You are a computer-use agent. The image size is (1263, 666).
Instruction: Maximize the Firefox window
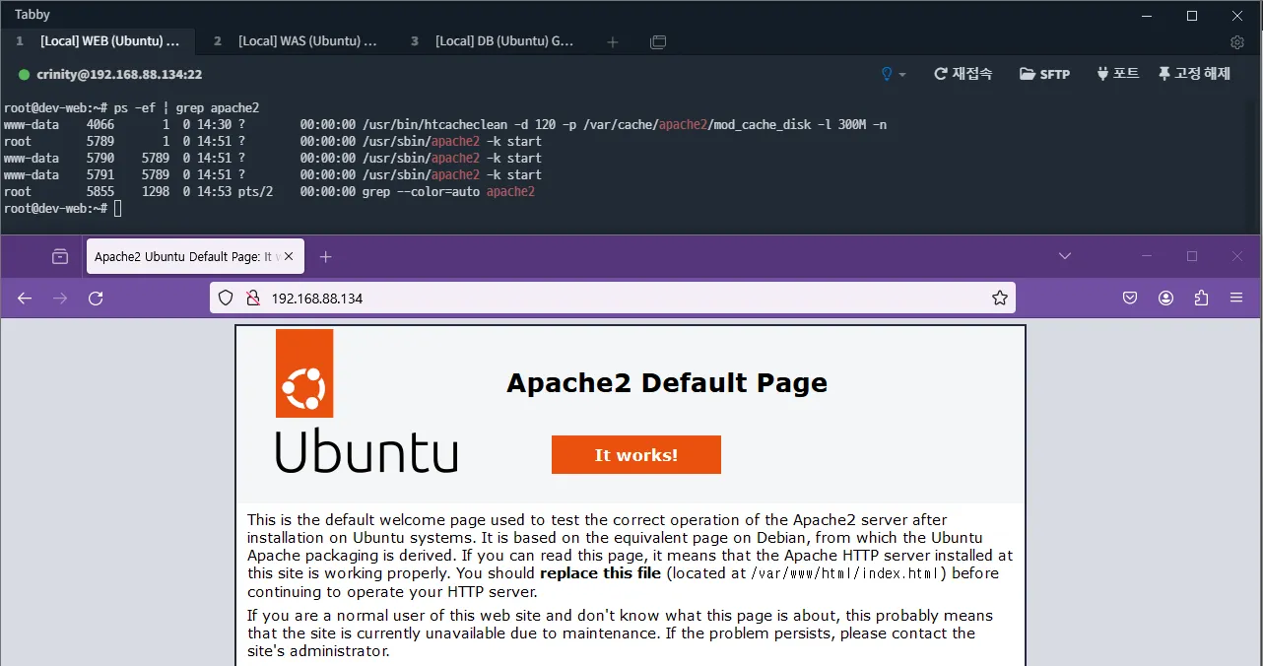(x=1192, y=256)
